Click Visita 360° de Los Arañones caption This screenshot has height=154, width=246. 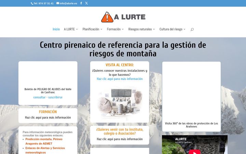[191, 125]
